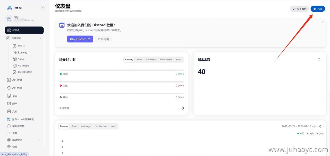Viewport: 330px width, 156px height.
Task: Click the 总请求量 label
Action: click(64, 108)
